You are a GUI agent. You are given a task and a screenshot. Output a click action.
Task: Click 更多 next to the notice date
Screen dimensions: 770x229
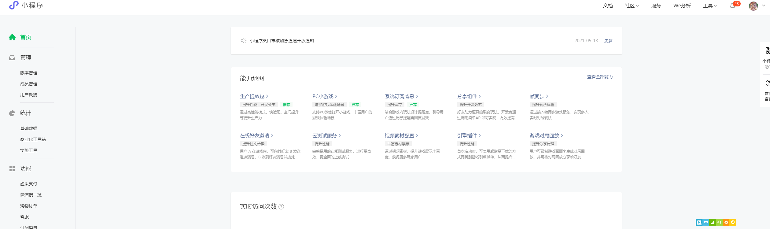[608, 41]
